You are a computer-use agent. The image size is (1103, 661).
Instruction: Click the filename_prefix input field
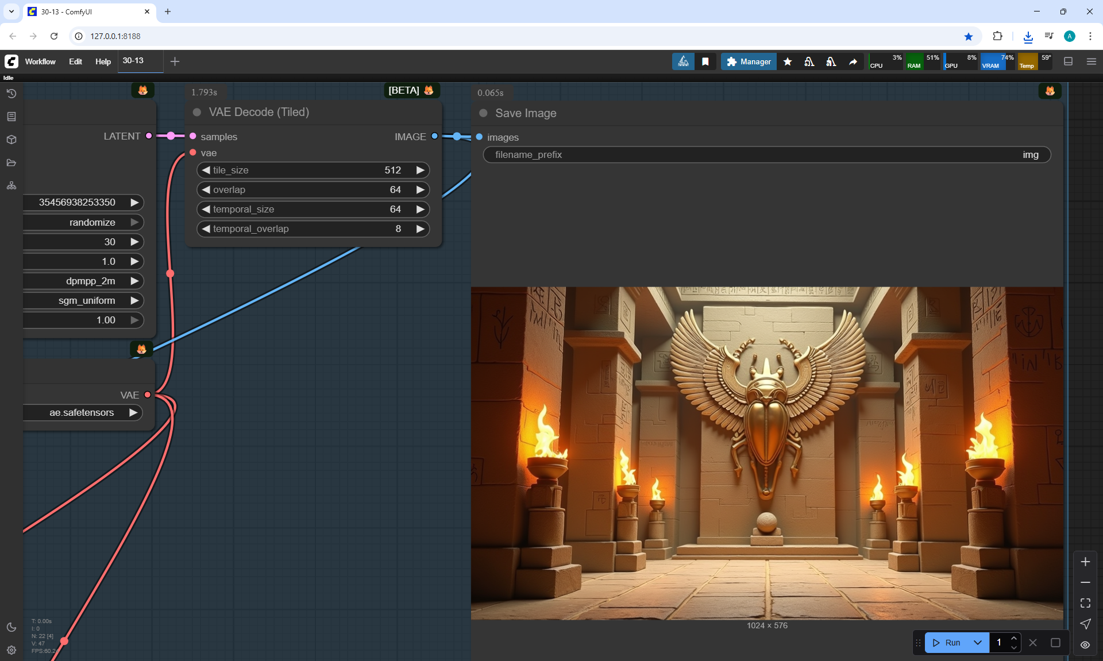[766, 154]
